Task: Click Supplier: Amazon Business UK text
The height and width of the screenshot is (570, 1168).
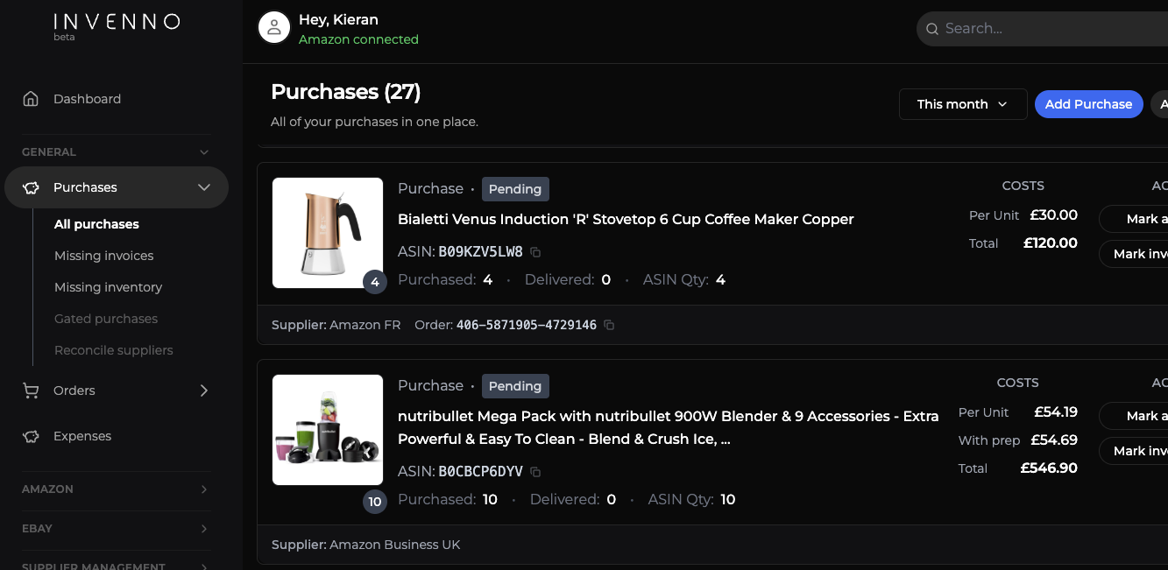Action: (x=365, y=545)
